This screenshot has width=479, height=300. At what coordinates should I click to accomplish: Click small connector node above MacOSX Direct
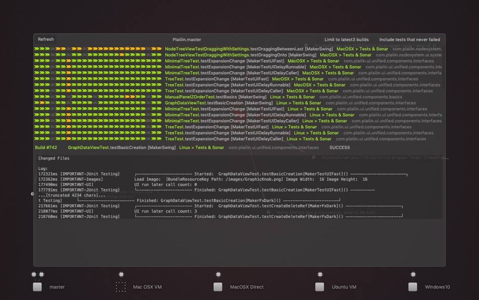[x=218, y=274]
